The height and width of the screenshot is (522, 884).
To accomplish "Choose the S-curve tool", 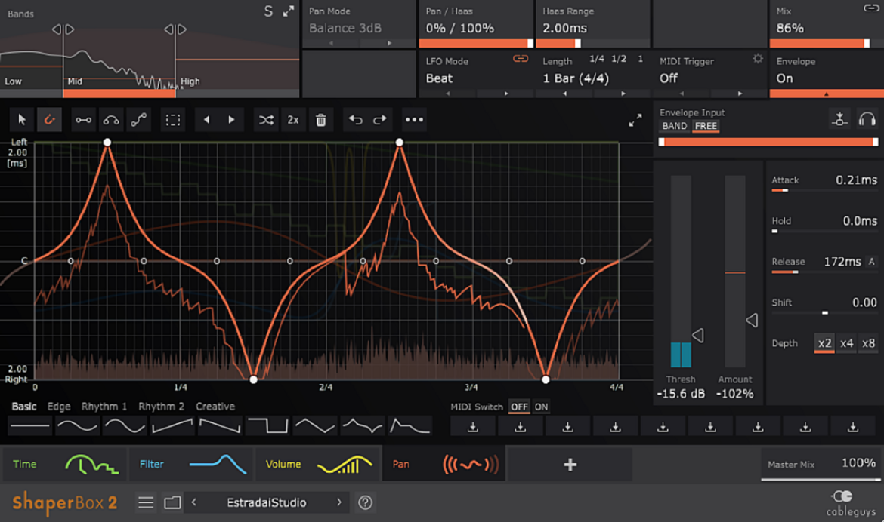I will [139, 120].
